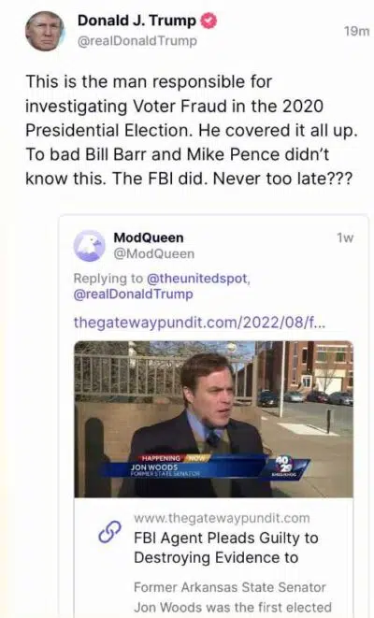Open the 1w timestamp on quoted post
The width and height of the screenshot is (374, 618).
point(345,237)
